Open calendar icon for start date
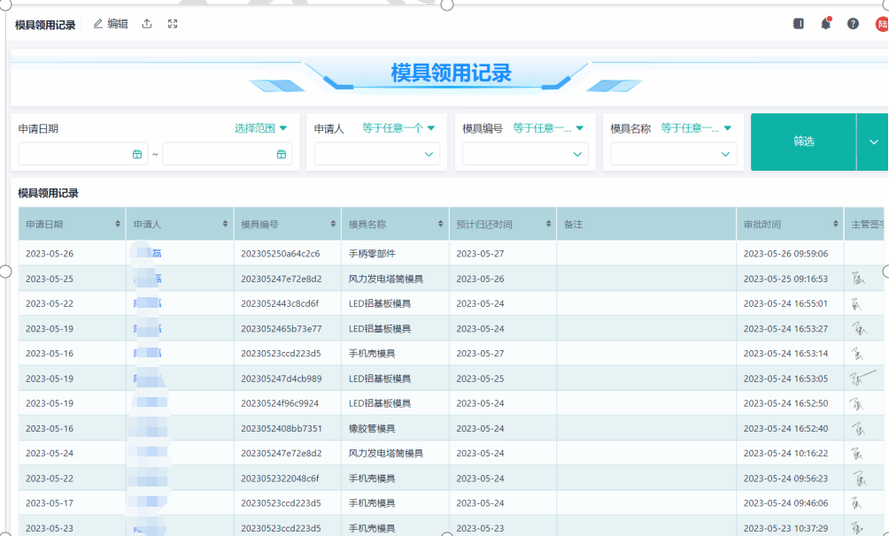The height and width of the screenshot is (536, 889). click(137, 154)
